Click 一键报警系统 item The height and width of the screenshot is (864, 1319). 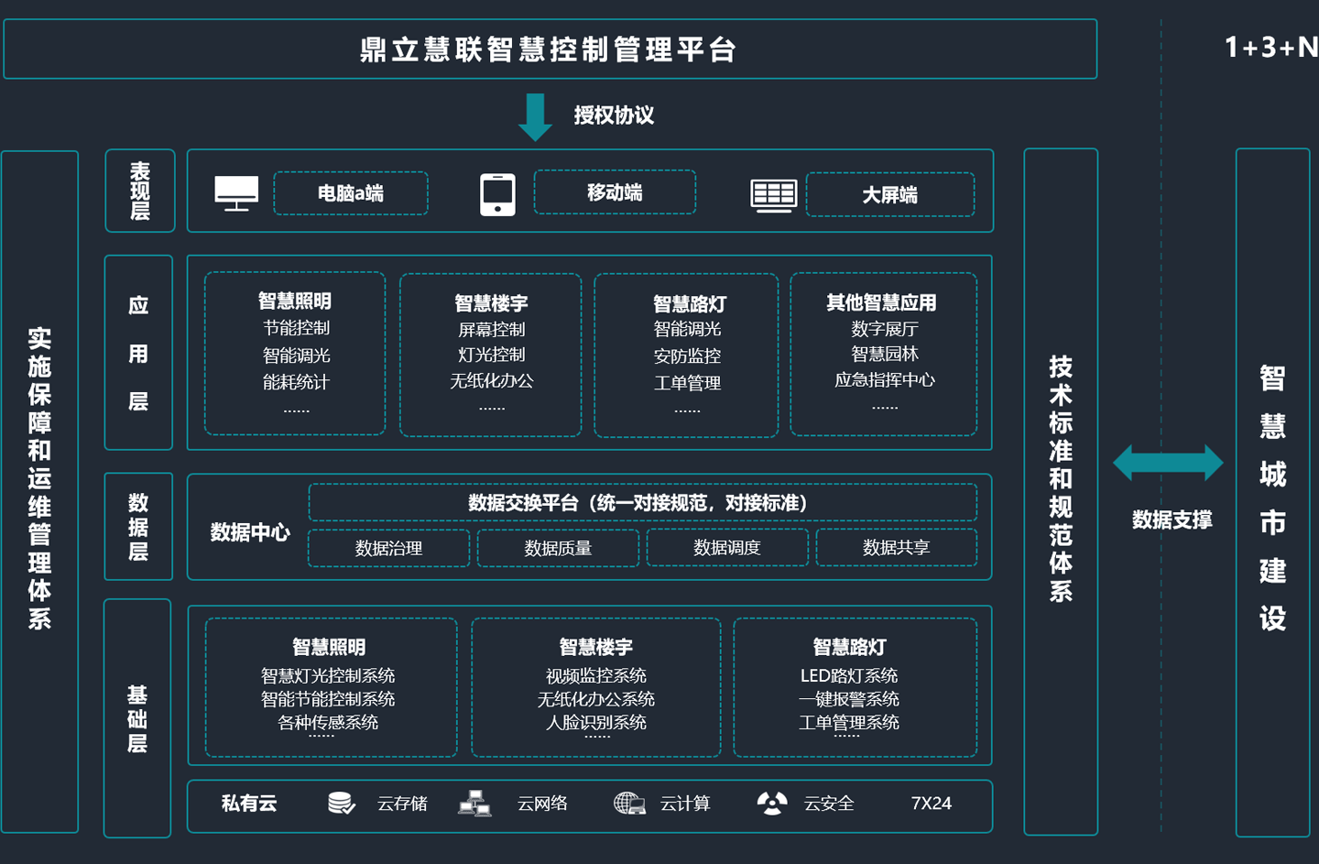pos(849,699)
